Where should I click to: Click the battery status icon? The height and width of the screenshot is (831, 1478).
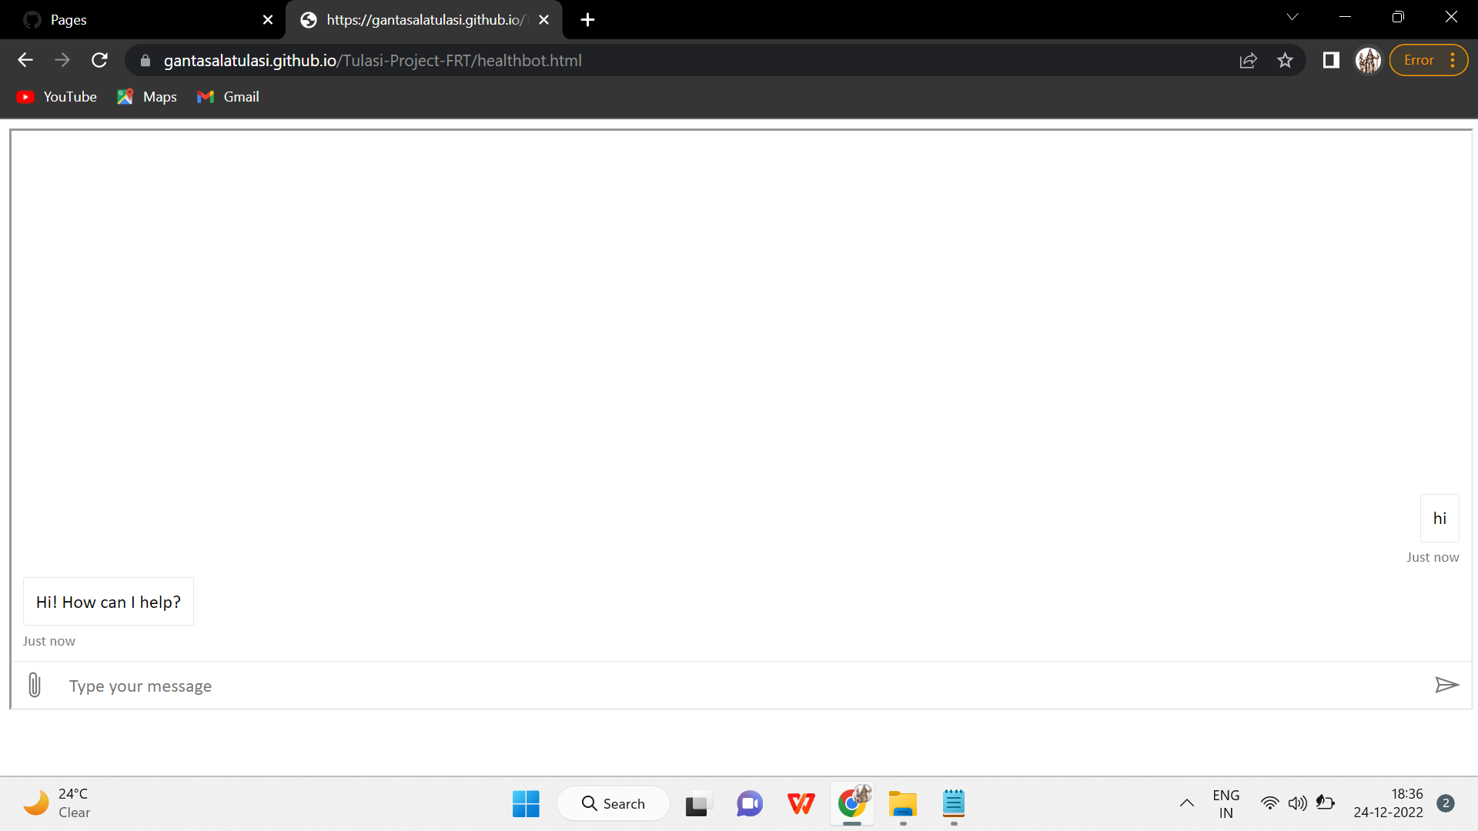click(1326, 803)
